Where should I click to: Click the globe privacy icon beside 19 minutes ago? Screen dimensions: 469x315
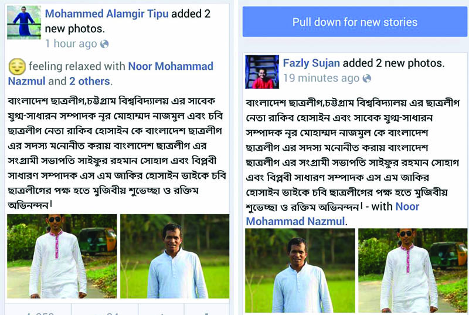pos(367,79)
